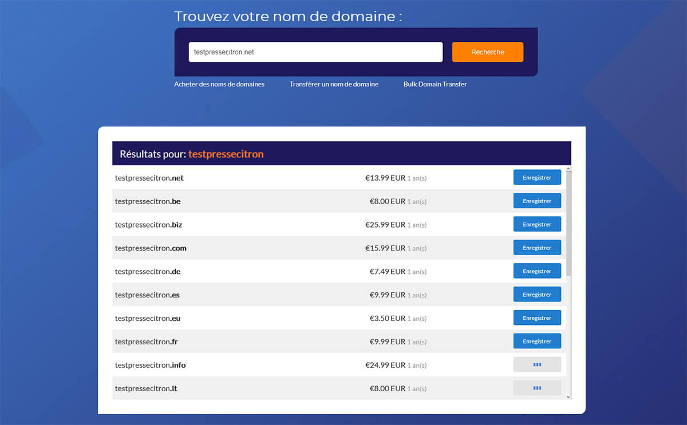Select the €13.99 EUR price for the .net domain
The image size is (687, 425).
click(388, 178)
